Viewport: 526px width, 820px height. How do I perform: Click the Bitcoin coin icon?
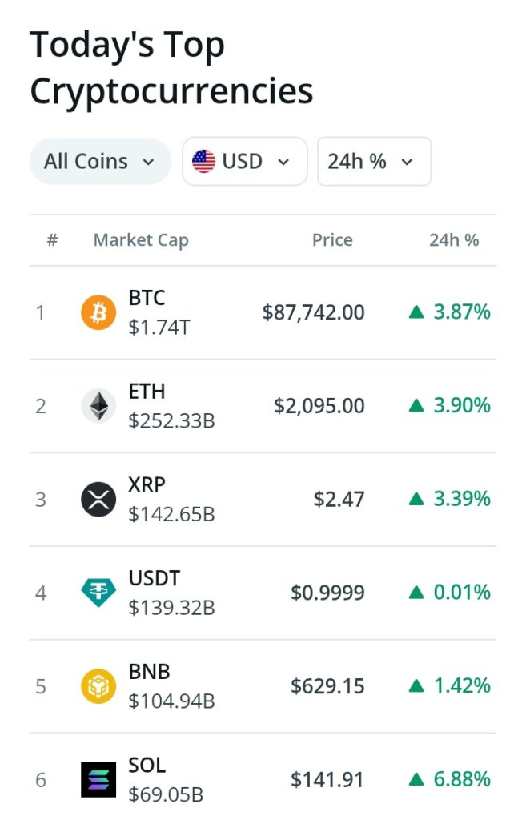[98, 312]
